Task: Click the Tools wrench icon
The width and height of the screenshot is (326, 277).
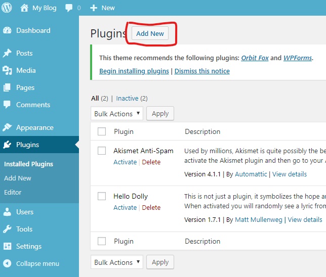Action: point(7,229)
